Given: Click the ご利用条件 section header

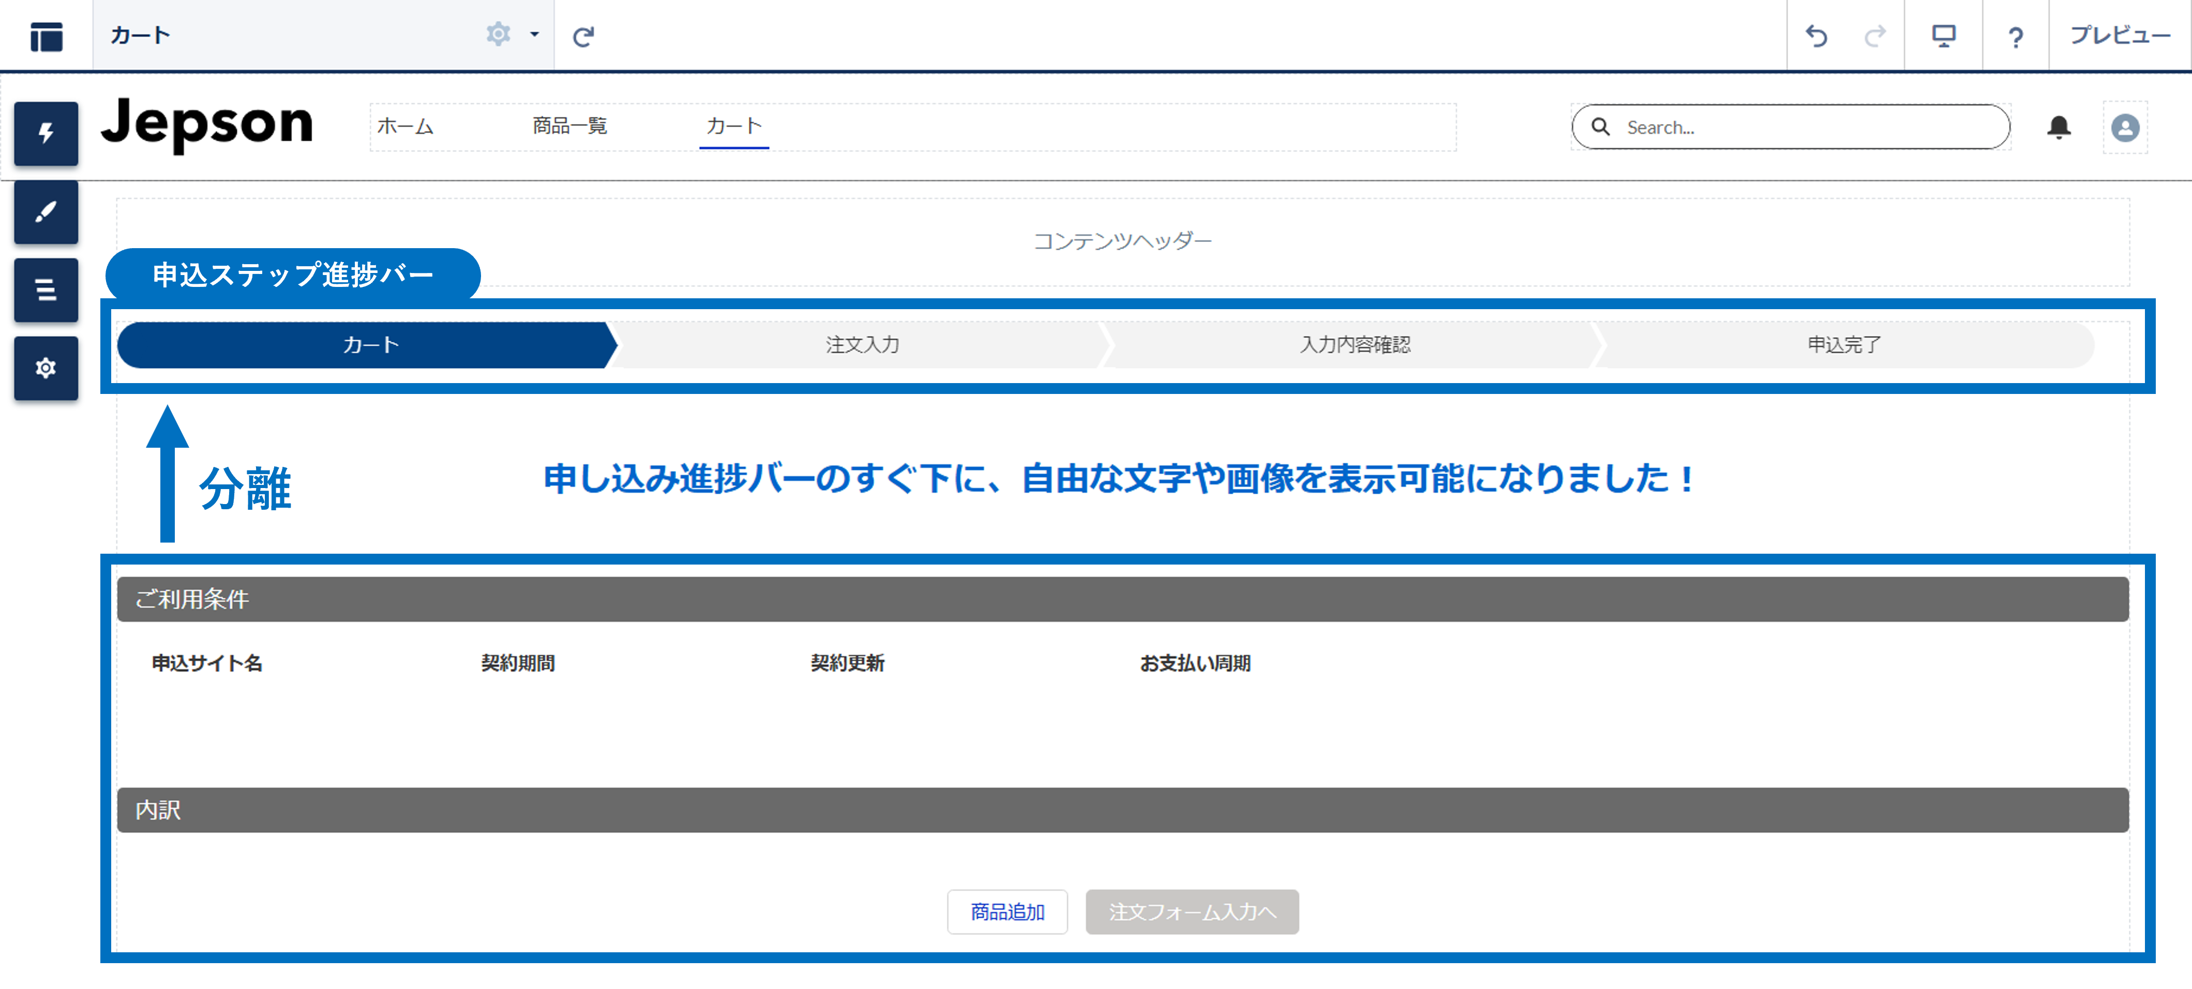Looking at the screenshot, I should pyautogui.click(x=1122, y=599).
